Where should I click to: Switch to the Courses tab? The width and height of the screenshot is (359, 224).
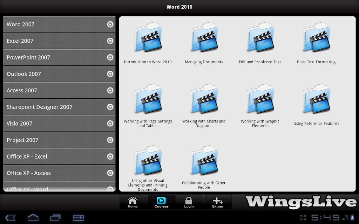[x=161, y=202]
